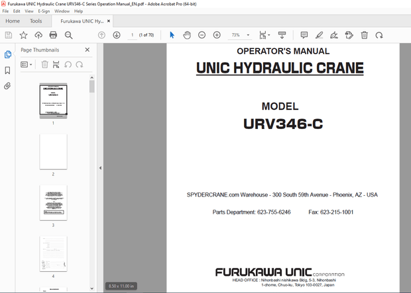
Task: Open the View menu
Action: coord(29,11)
